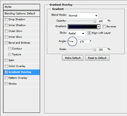This screenshot has width=127, height=116.
Task: Tick the Bevel and Emboss checkbox
Action: (x=6, y=43)
